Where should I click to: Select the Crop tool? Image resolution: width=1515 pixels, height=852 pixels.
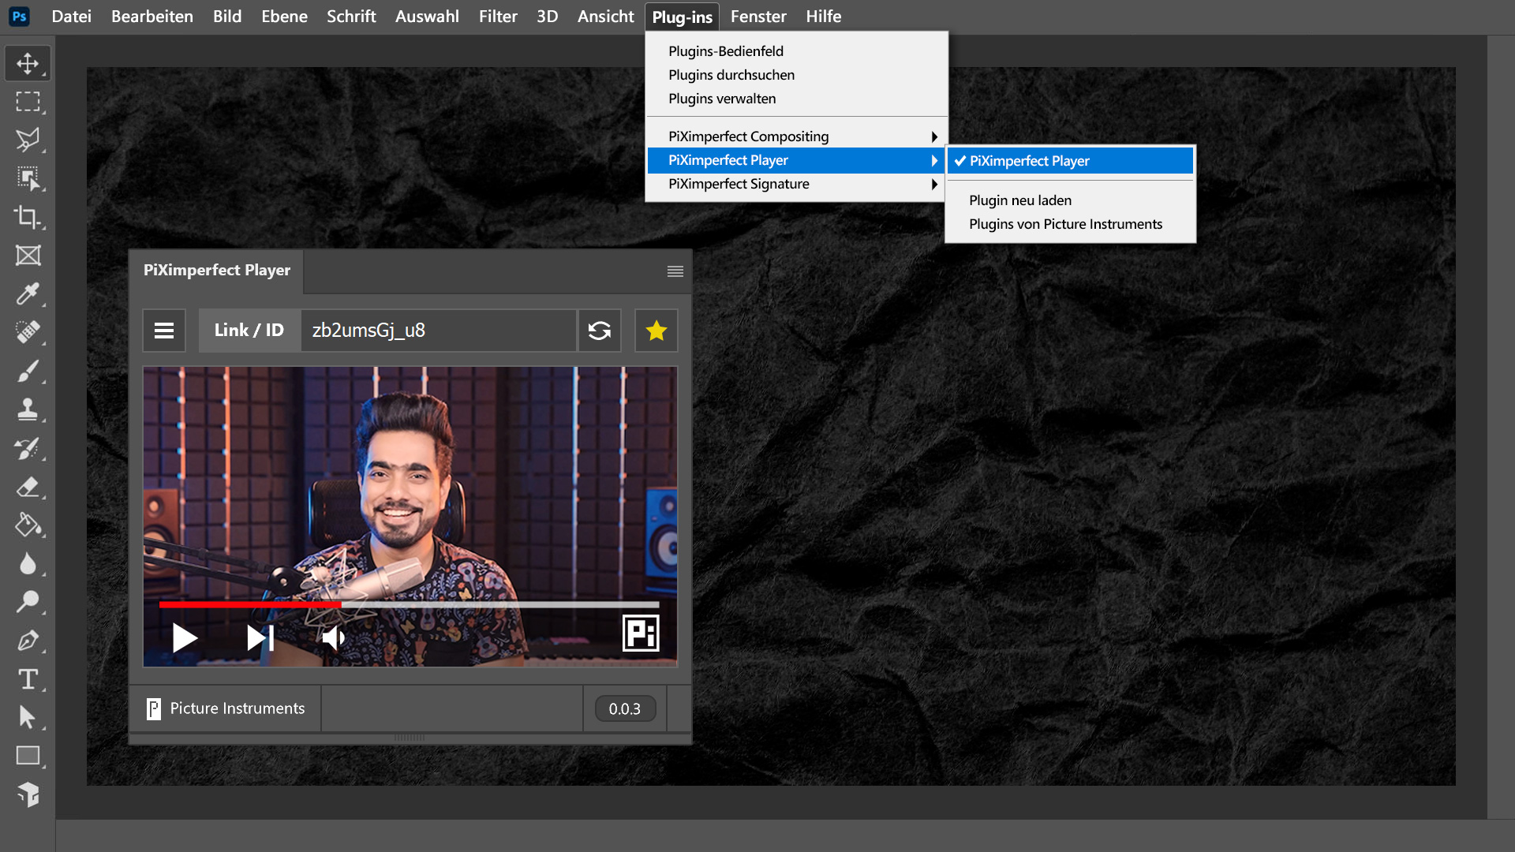[28, 217]
